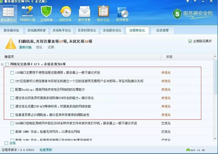Click the scrollbar up arrow
The height and width of the screenshot is (154, 218).
pos(215,57)
